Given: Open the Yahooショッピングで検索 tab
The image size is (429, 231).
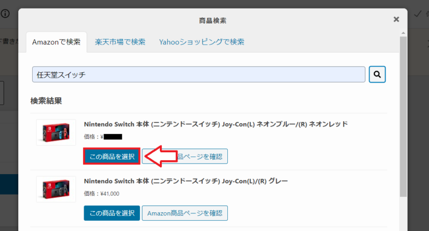Looking at the screenshot, I should point(202,42).
